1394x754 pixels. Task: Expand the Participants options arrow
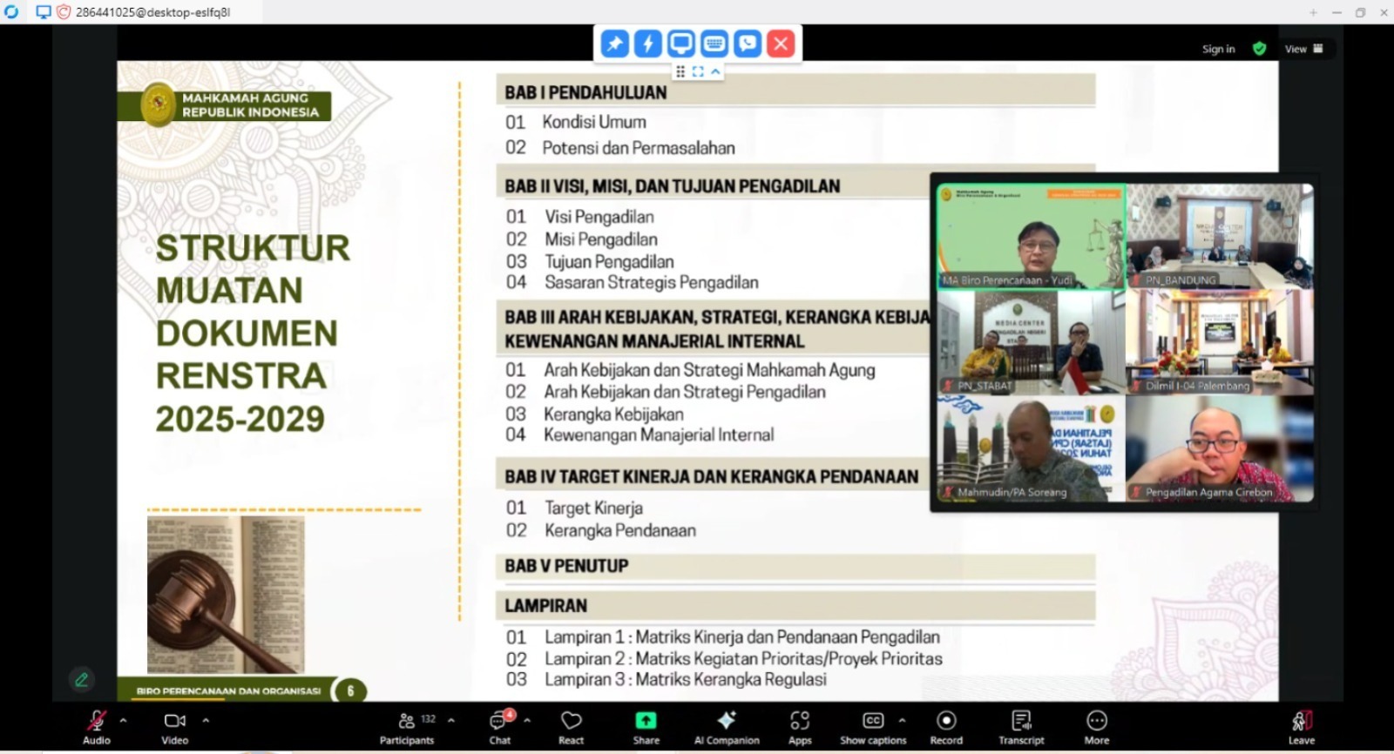(451, 720)
